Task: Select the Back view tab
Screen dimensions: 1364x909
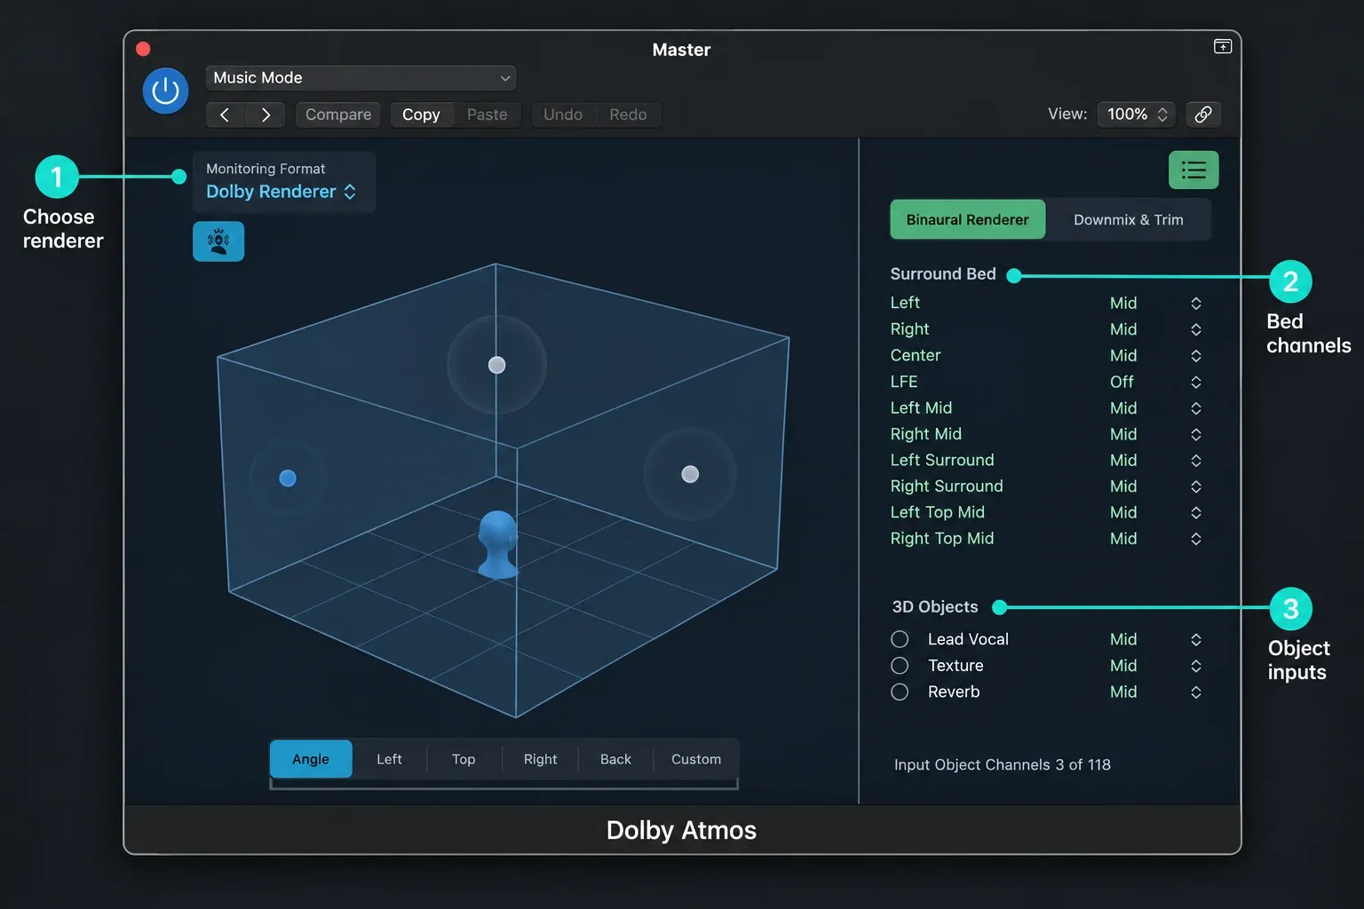Action: point(615,759)
